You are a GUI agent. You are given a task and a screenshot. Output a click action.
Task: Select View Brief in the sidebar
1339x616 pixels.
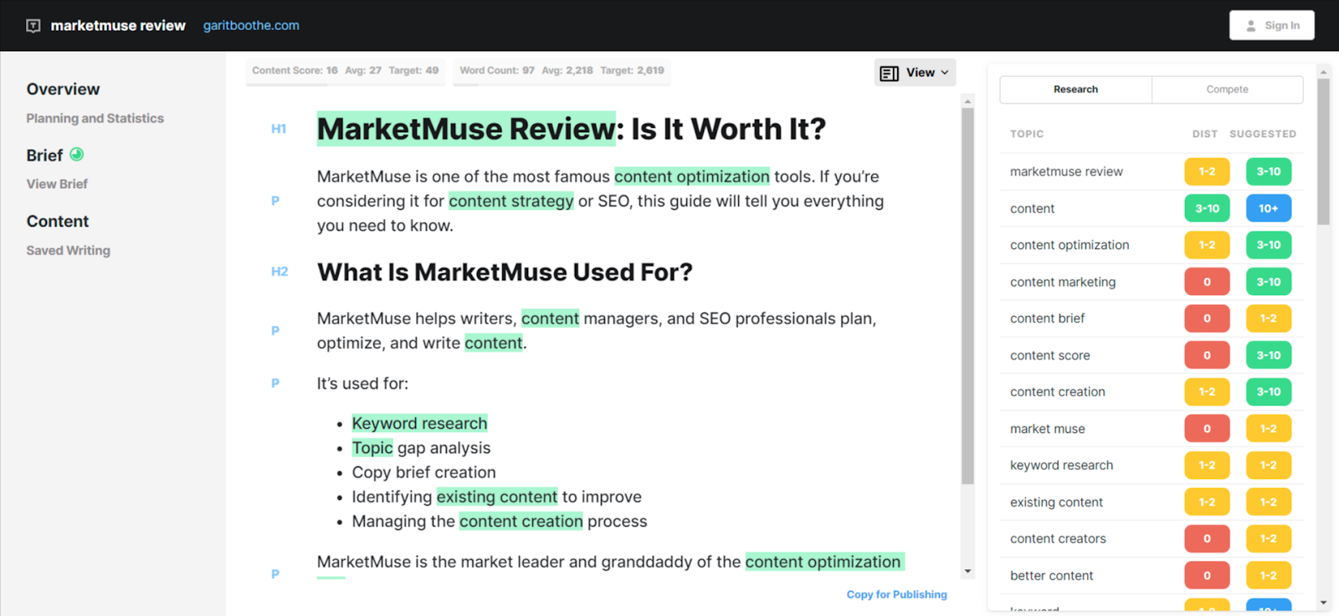click(x=57, y=184)
